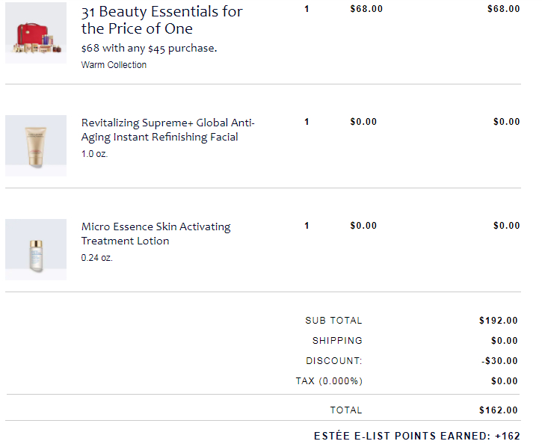Select the SUB TOTAL amount $192.00
This screenshot has width=542, height=444.
[x=499, y=321]
